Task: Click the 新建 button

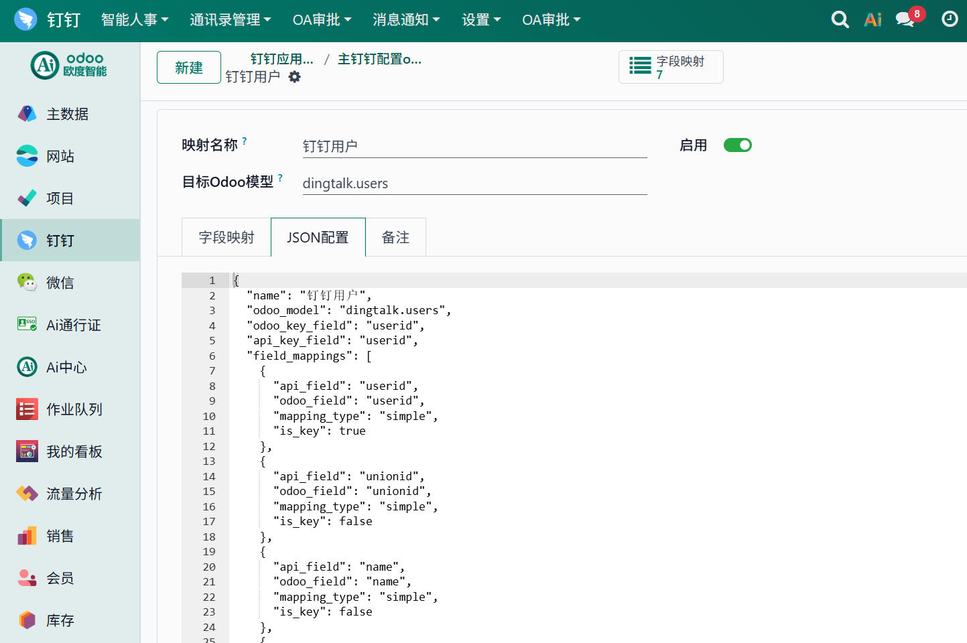Action: point(189,68)
